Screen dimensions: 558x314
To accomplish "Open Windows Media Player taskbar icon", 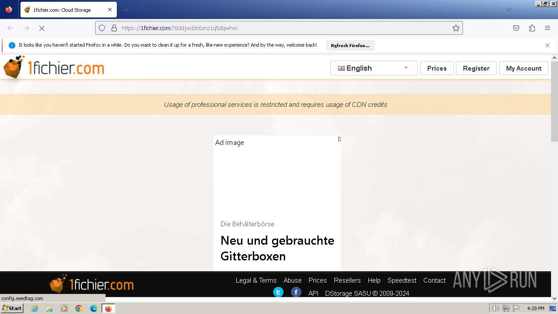I will [x=64, y=308].
